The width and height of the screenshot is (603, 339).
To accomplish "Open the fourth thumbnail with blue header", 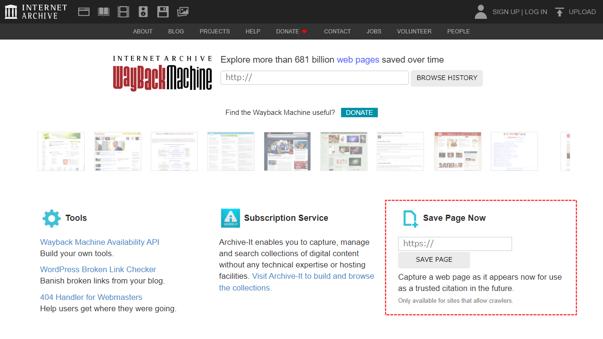I will [x=231, y=151].
